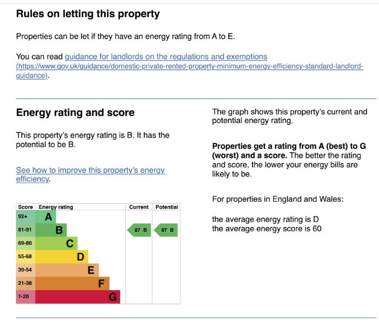
Task: Select the orange band F bar
Action: pos(72,283)
